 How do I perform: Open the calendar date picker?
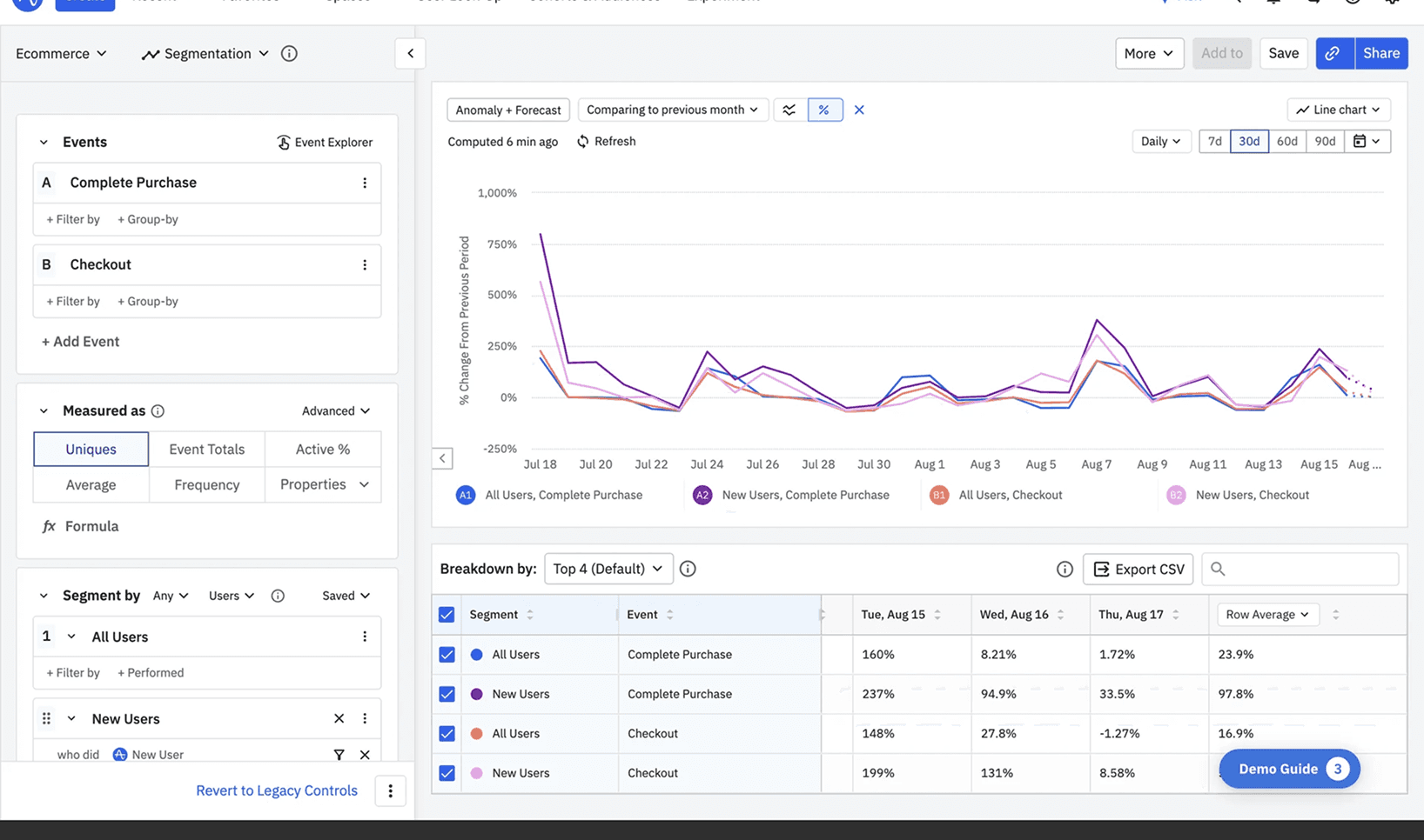[x=1367, y=142]
